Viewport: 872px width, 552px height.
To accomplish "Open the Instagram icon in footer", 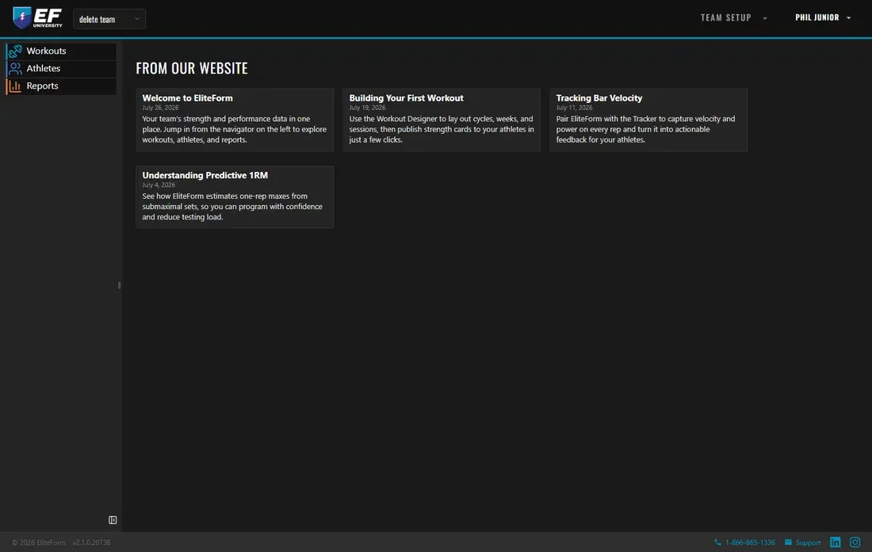I will (x=855, y=542).
